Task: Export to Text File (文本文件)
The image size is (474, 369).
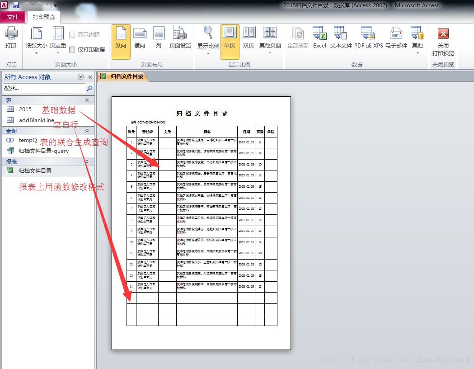Action: (x=341, y=38)
